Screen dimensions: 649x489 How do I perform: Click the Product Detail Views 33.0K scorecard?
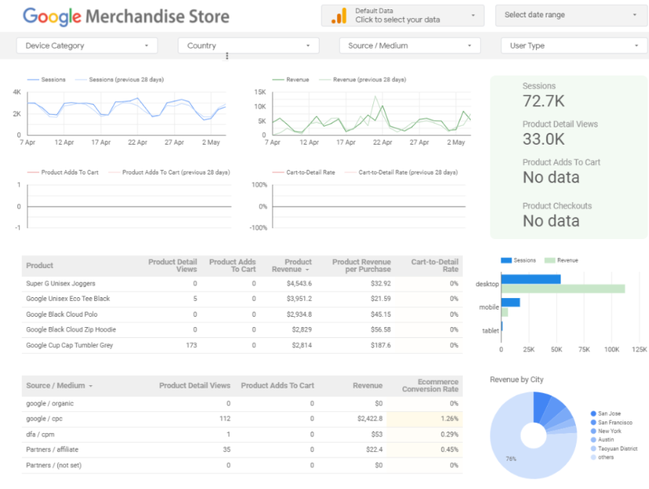(560, 134)
